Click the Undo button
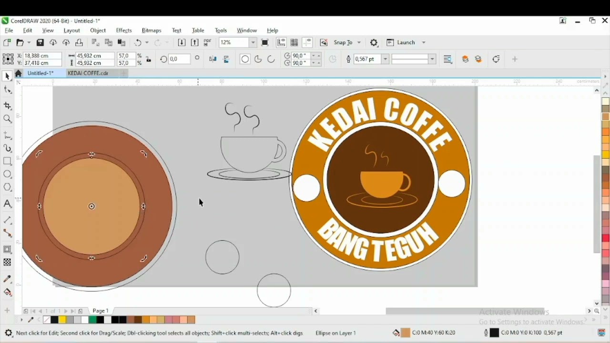Image resolution: width=610 pixels, height=343 pixels. pyautogui.click(x=138, y=43)
